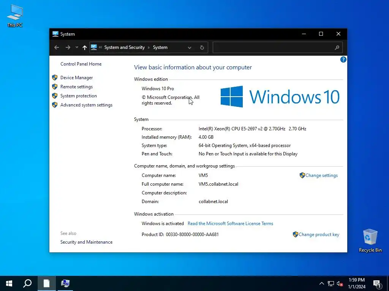The image size is (389, 291).
Task: Open the This PC desktop icon
Action: click(15, 15)
